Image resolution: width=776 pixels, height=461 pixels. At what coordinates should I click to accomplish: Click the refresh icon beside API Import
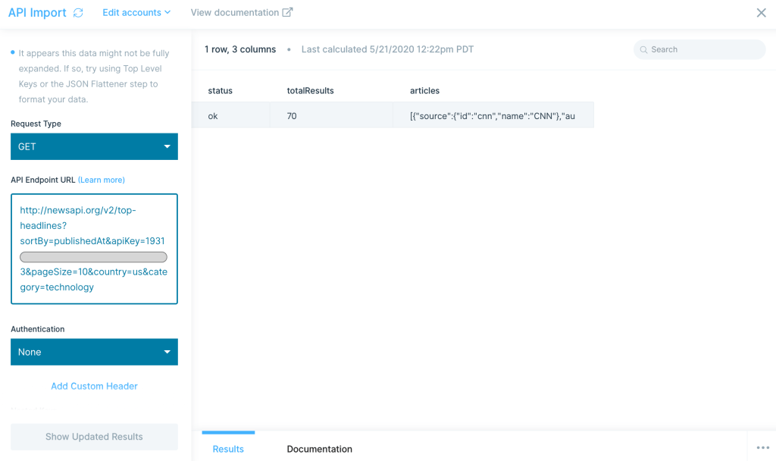pos(78,13)
